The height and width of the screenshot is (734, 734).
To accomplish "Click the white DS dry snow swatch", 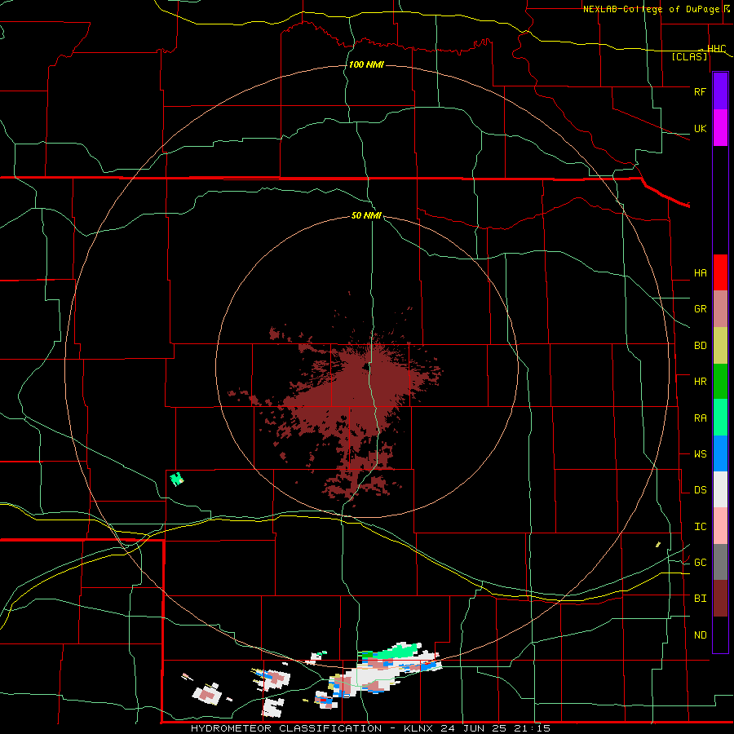I will point(720,489).
